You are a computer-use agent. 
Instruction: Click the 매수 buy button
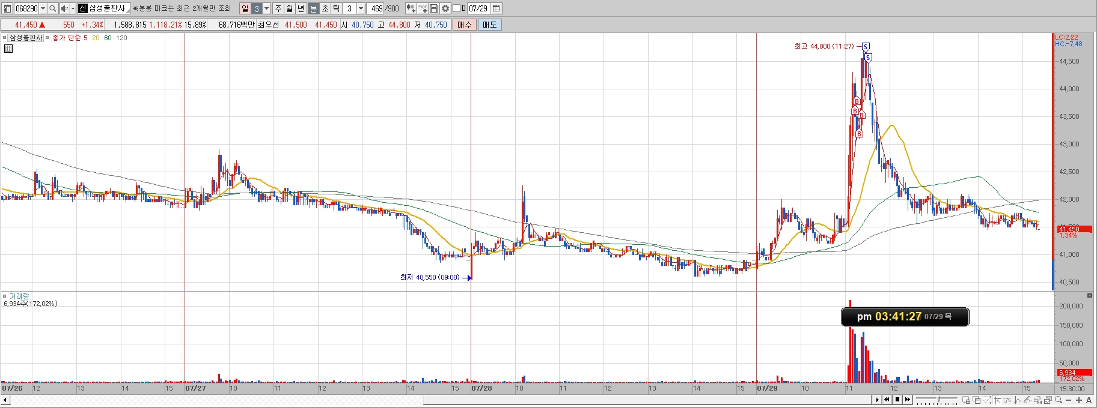[465, 25]
